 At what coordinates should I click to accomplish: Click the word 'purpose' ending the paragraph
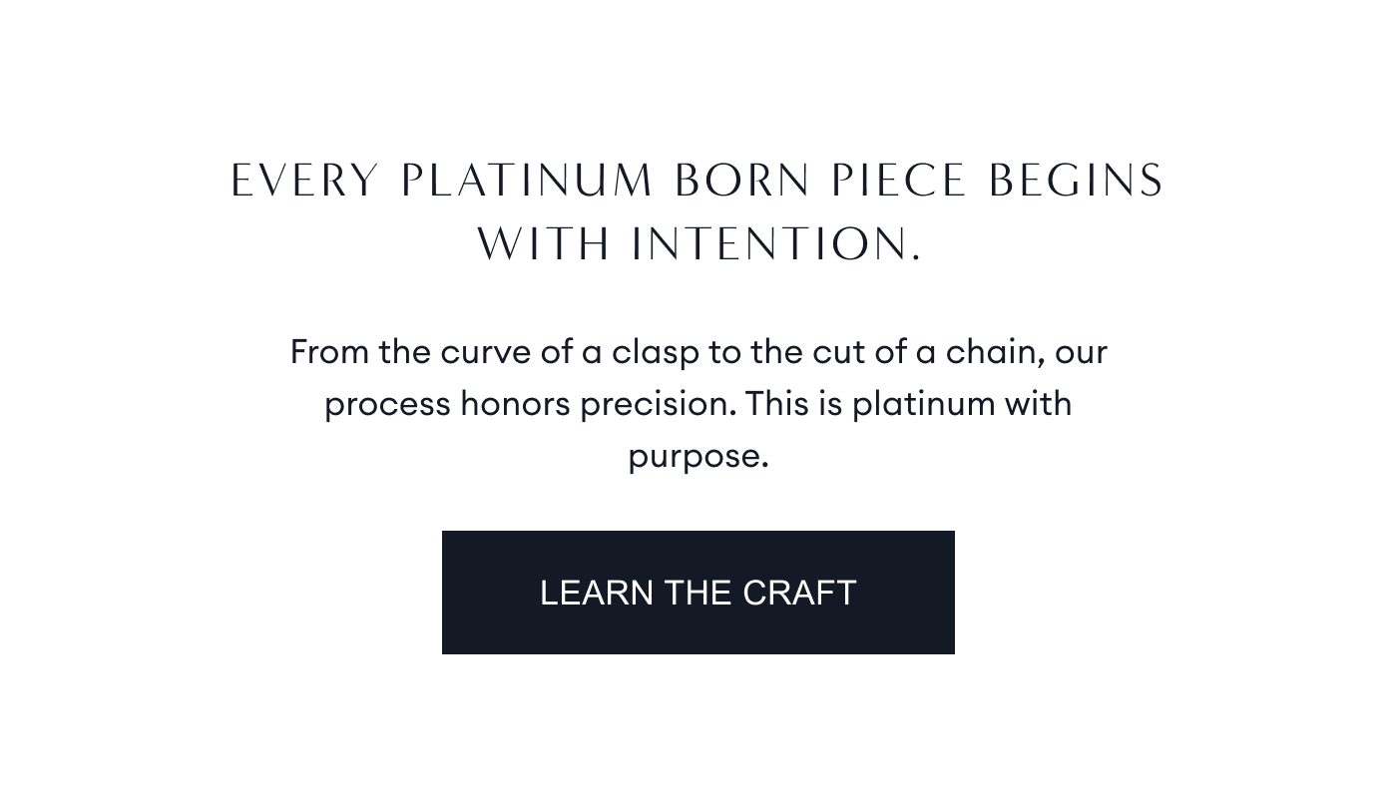pyautogui.click(x=695, y=457)
